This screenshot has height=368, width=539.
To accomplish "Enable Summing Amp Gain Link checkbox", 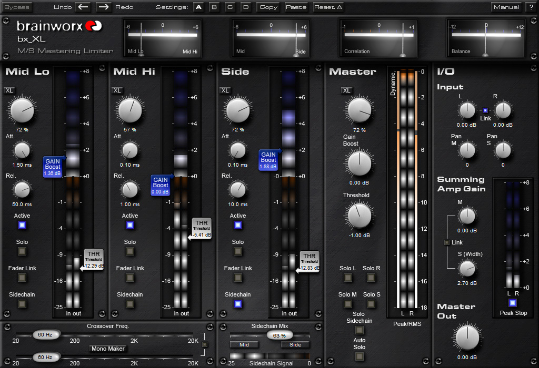I will tap(447, 242).
